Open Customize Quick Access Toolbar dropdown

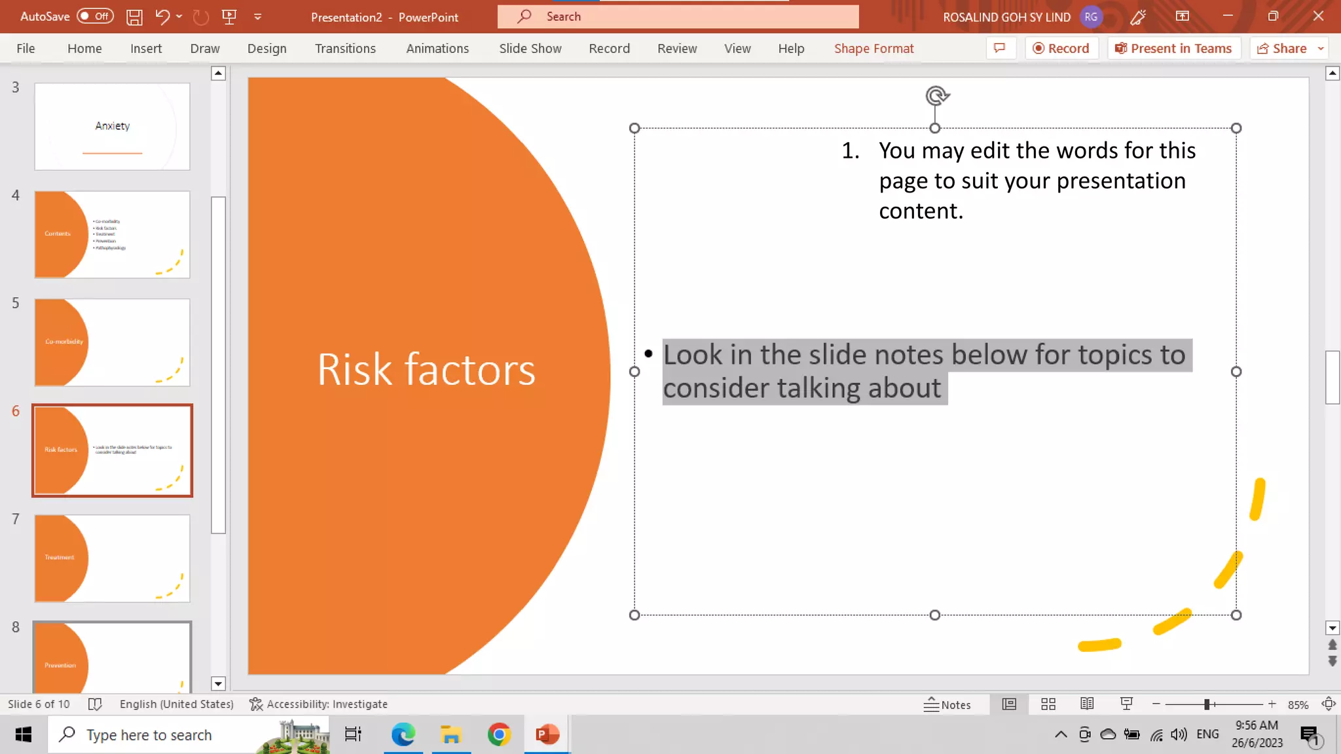(258, 17)
